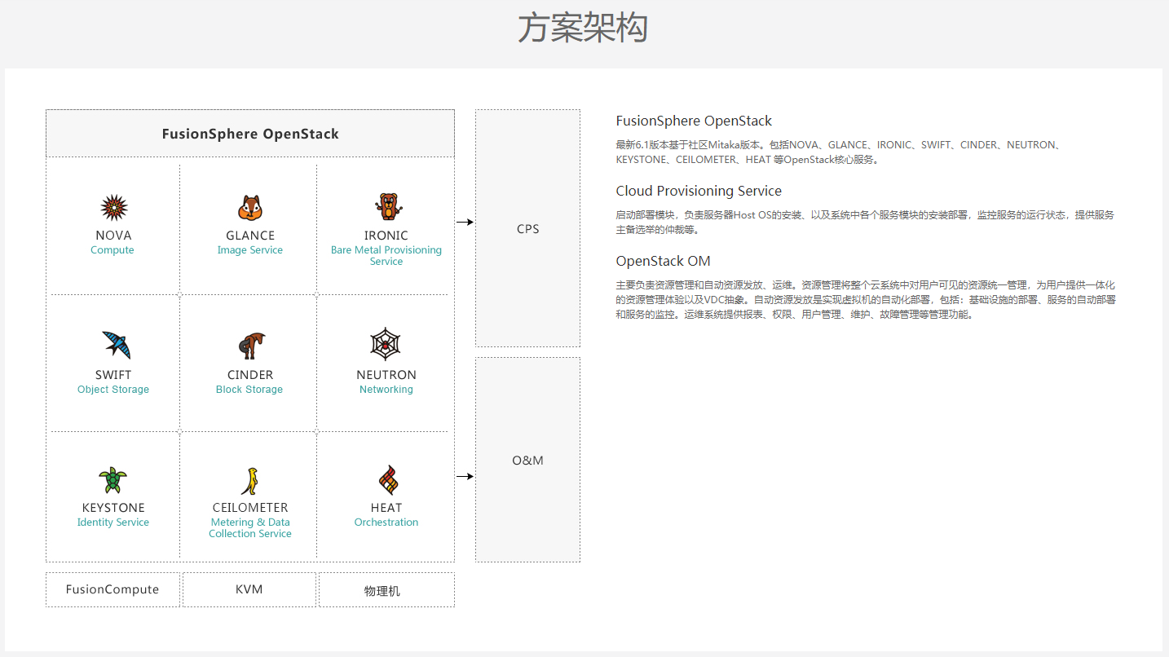Screen dimensions: 1169x657
Task: Select the O&M box
Action: pos(527,460)
